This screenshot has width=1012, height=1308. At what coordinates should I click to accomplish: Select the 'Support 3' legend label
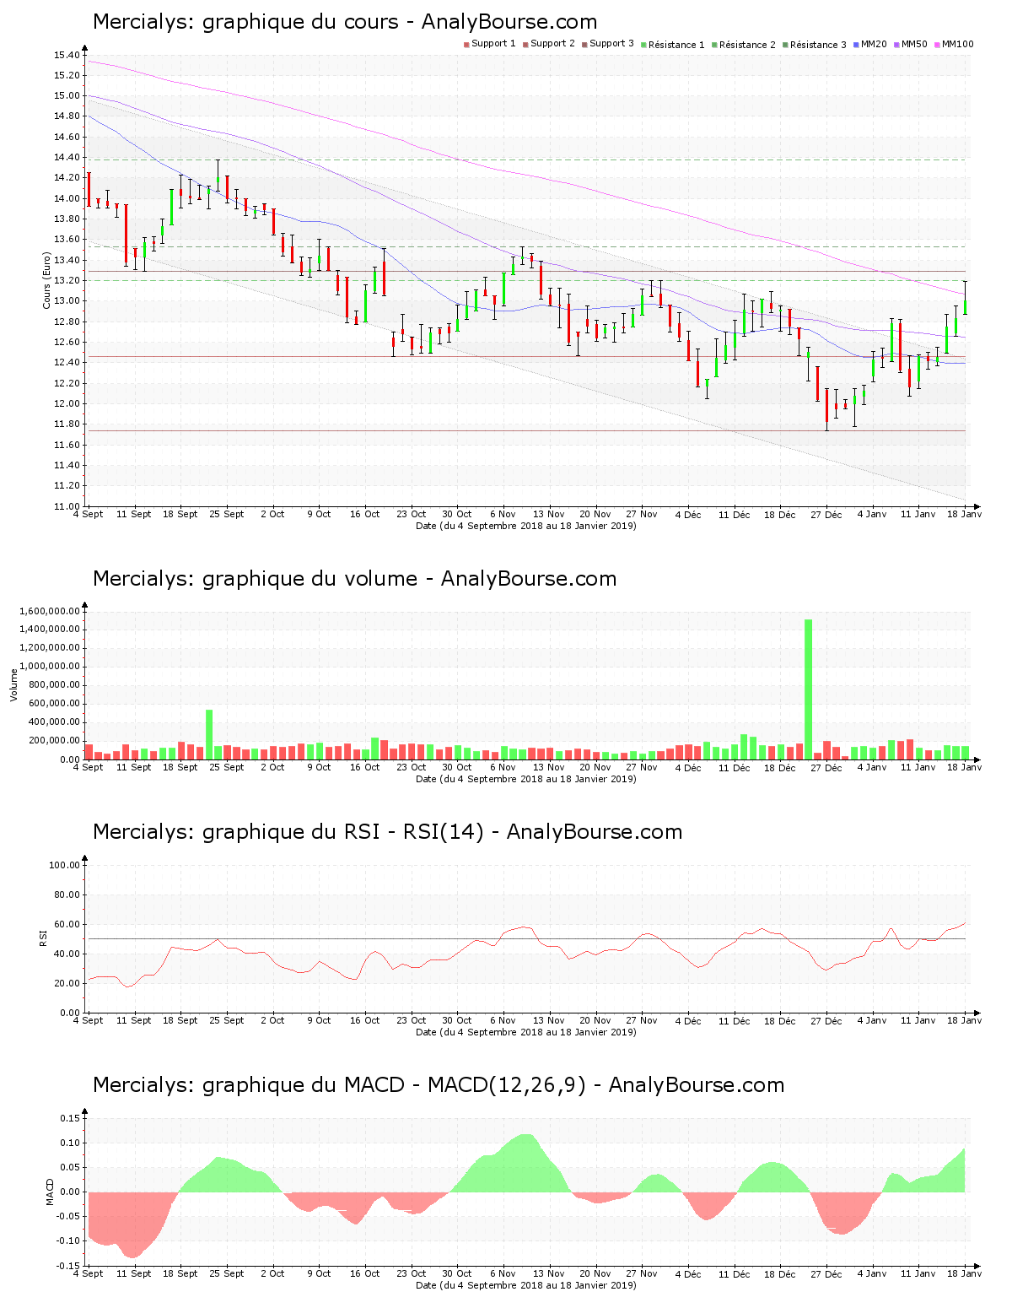(x=611, y=43)
